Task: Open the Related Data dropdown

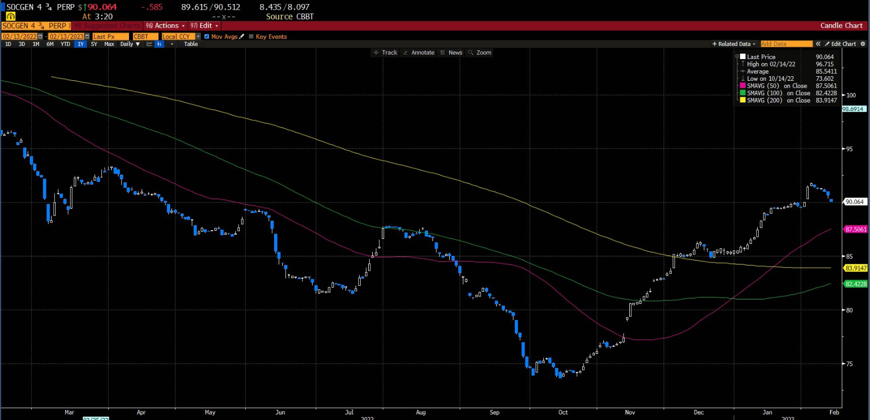Action: pos(734,44)
